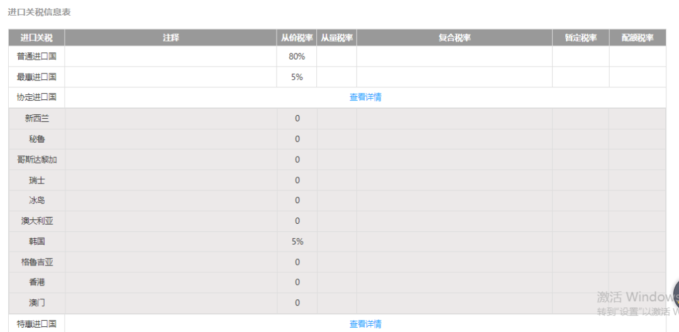Select the 冰岛 country cell
This screenshot has width=679, height=332.
(x=37, y=201)
